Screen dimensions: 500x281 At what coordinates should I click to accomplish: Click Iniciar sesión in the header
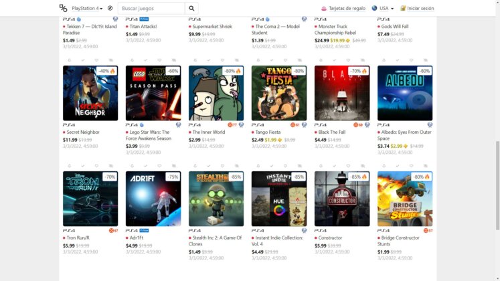pos(417,8)
